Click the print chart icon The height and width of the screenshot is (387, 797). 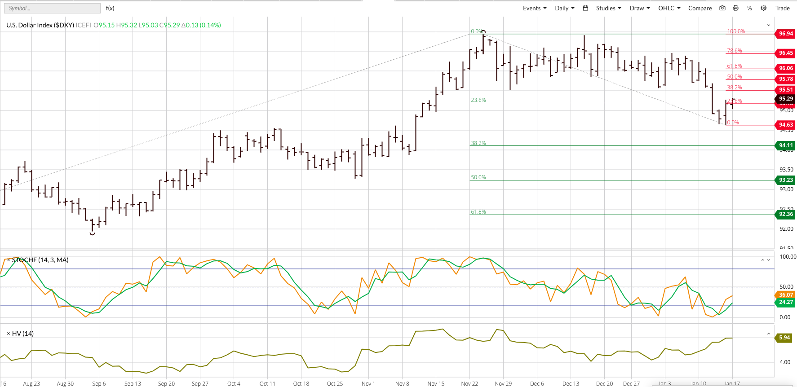coord(735,8)
